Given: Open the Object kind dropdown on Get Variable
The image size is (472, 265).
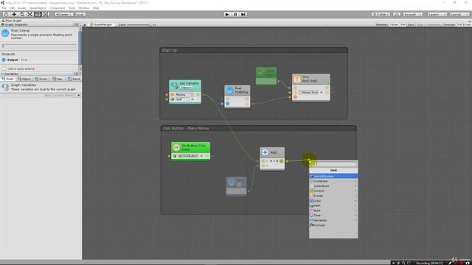Looking at the screenshot, I should pyautogui.click(x=187, y=88).
